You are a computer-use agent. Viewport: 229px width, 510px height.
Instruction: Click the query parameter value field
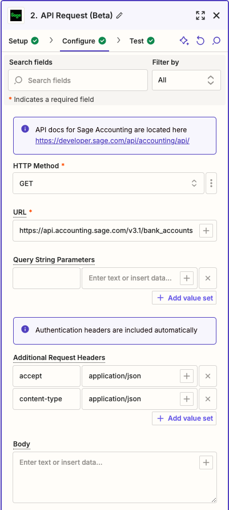pos(130,278)
